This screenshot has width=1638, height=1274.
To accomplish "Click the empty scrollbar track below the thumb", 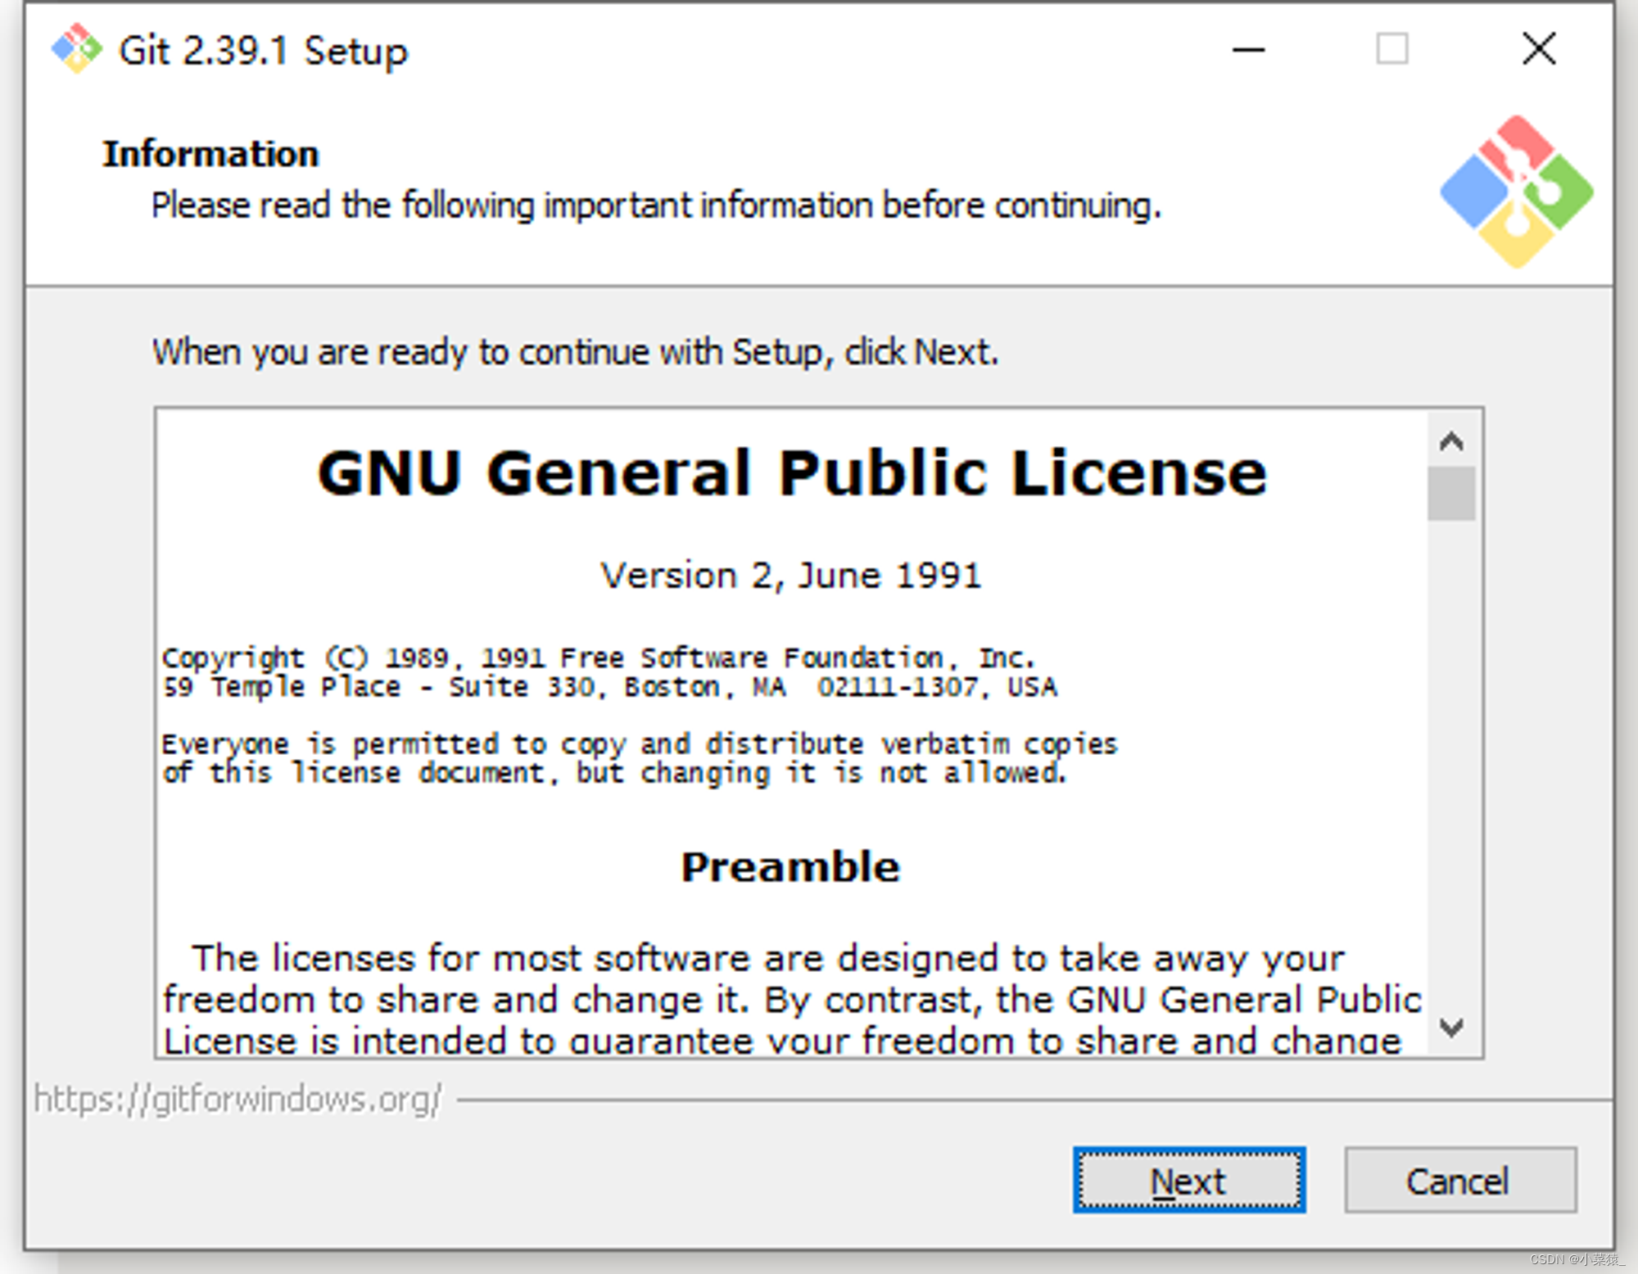I will 1450,761.
